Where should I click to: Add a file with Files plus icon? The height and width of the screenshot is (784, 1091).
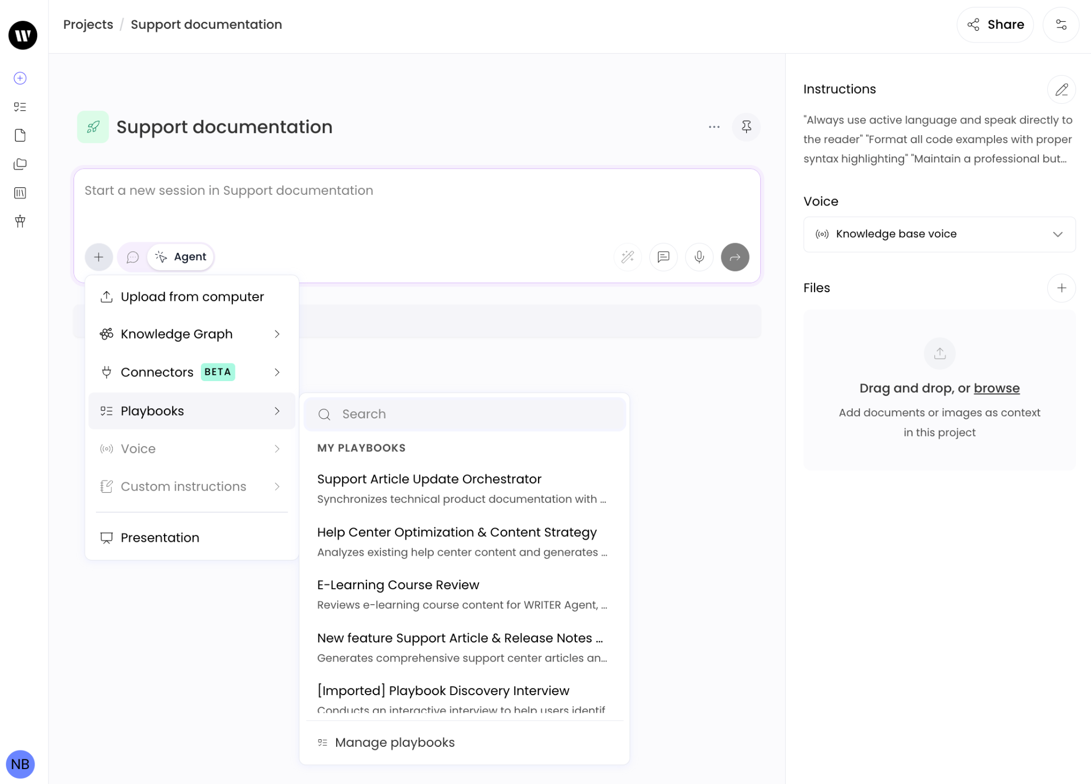[x=1061, y=288]
